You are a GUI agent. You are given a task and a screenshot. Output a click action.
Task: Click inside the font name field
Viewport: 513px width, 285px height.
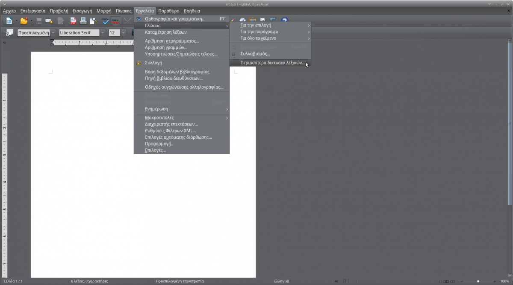click(79, 32)
